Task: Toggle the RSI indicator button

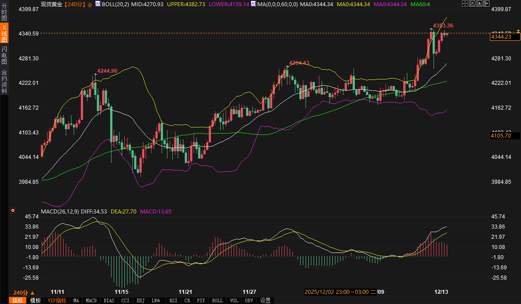Action: 173,300
